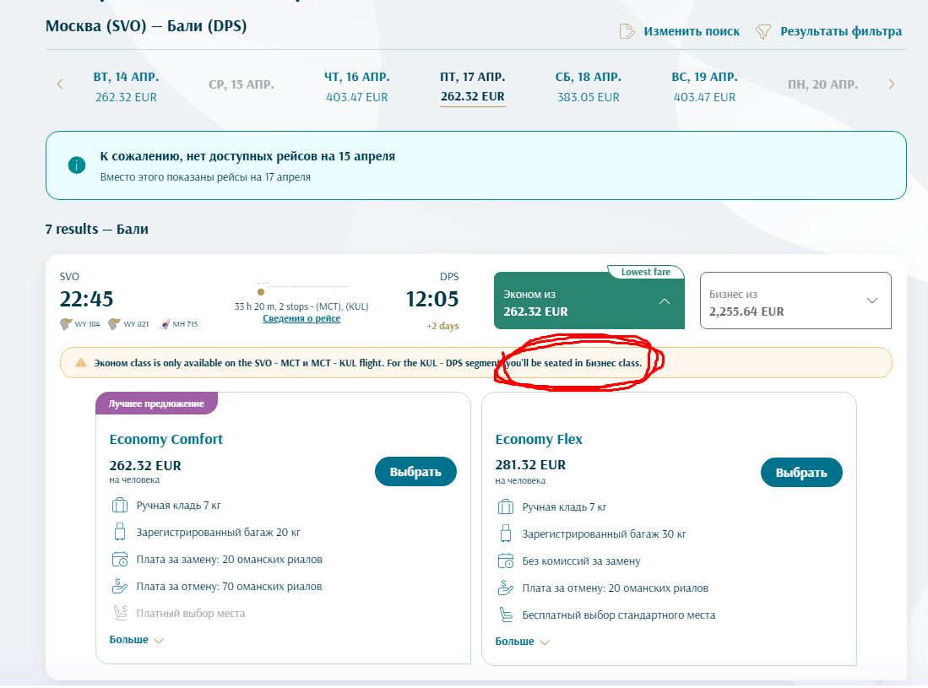Expand Больше under Economy Comfort
Viewport: 928px width, 688px height.
point(136,640)
